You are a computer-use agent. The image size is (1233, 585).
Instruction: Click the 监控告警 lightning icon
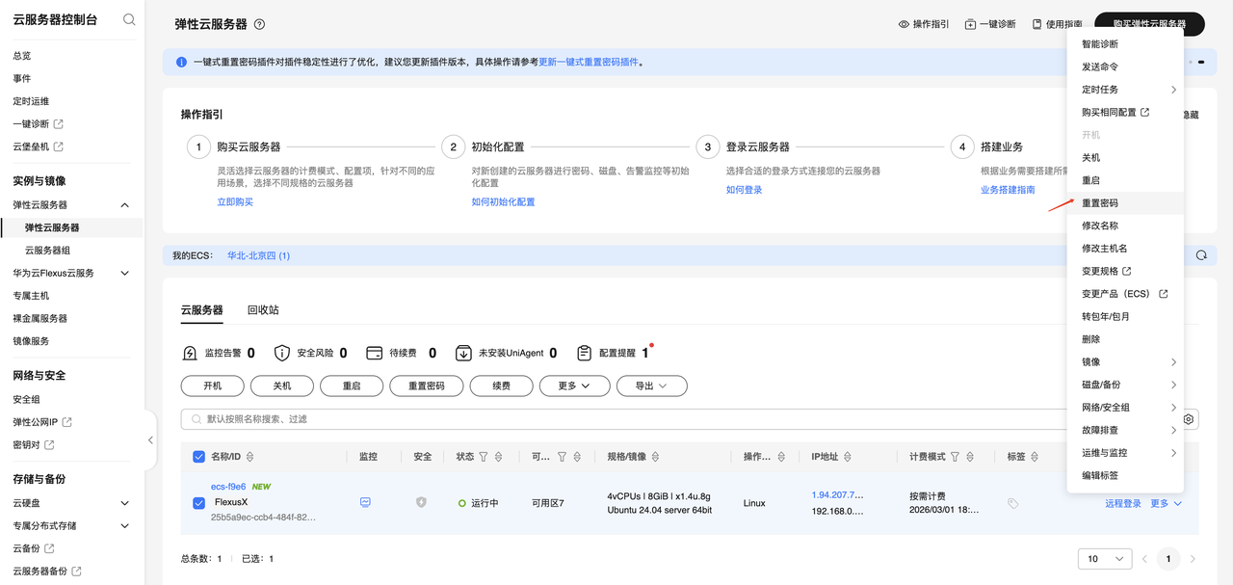(x=190, y=353)
